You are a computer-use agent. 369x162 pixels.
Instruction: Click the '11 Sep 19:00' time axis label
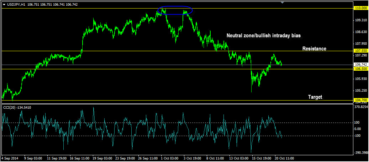click(x=57, y=158)
